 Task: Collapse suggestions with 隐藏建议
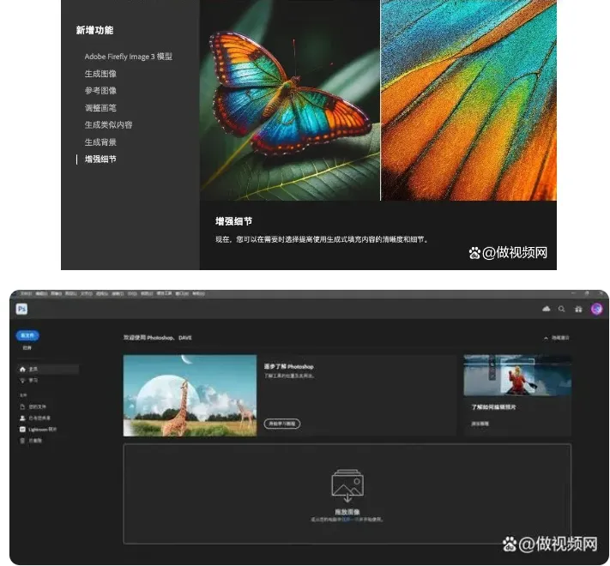(x=556, y=338)
